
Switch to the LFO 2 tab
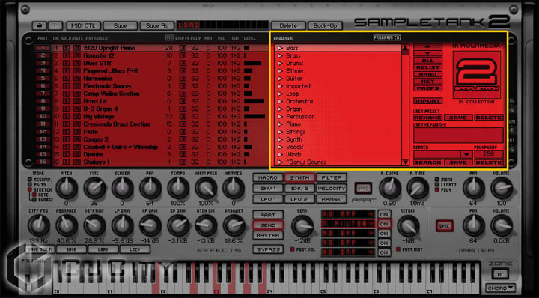299,199
